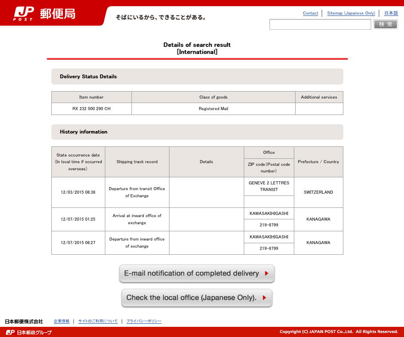Viewport: 404px width, 337px height.
Task: Click the Registered Mail cell
Action: click(x=213, y=109)
